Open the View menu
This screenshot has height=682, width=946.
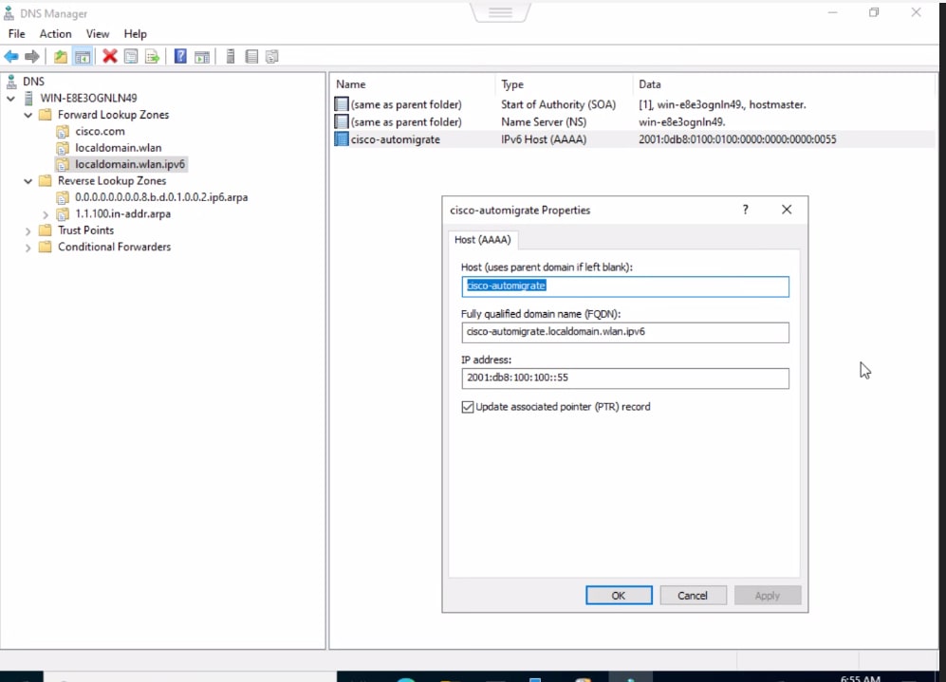click(98, 33)
